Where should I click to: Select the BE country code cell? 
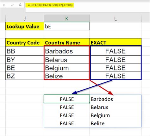pyautogui.click(x=25, y=68)
